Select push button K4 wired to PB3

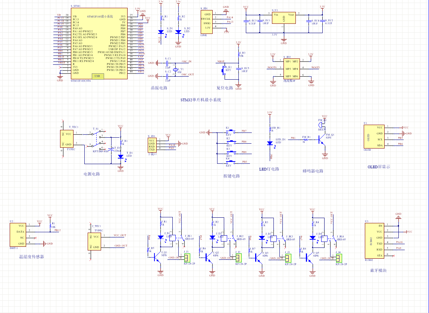231,162
